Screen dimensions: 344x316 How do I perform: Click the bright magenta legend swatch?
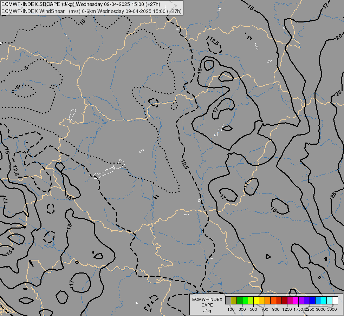pyautogui.click(x=296, y=301)
